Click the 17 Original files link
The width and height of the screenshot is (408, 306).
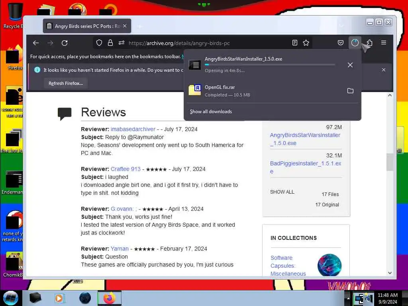(327, 204)
